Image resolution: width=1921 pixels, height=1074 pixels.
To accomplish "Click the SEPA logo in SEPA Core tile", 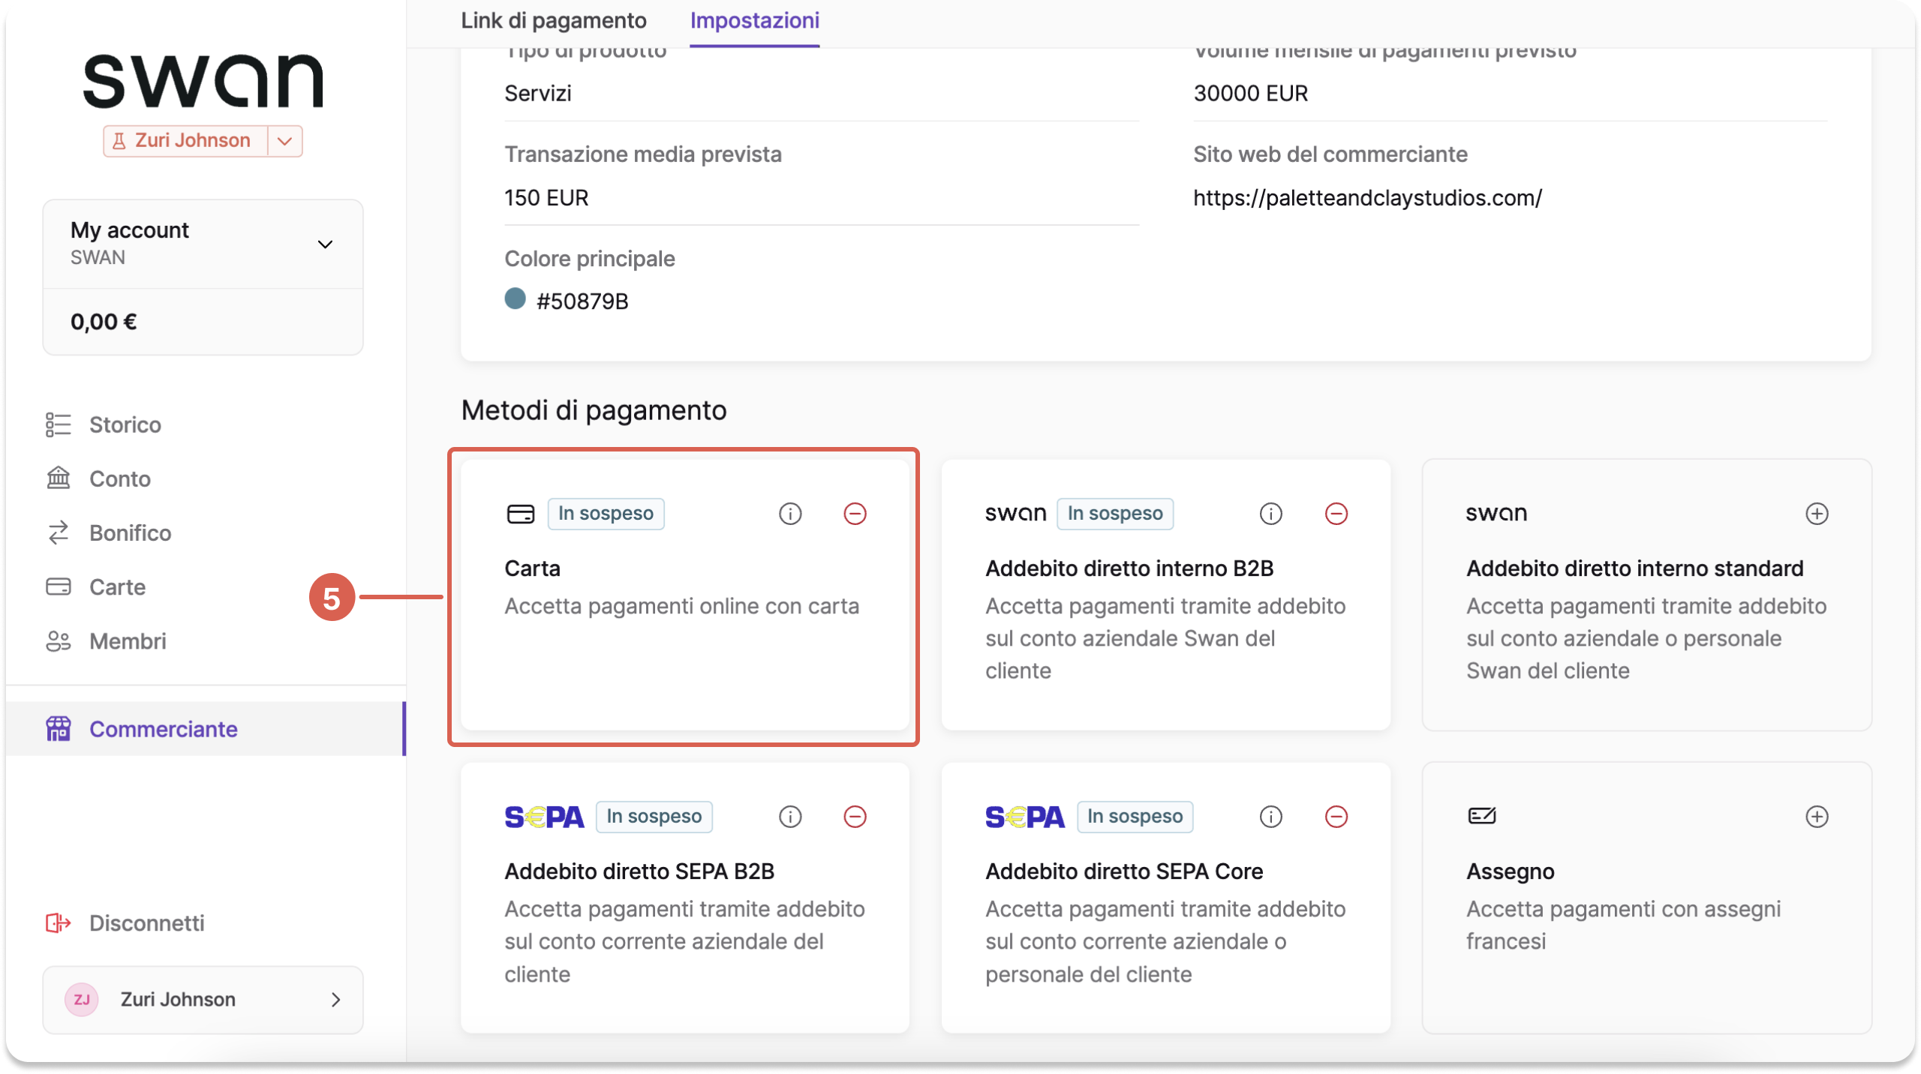I will click(1024, 817).
